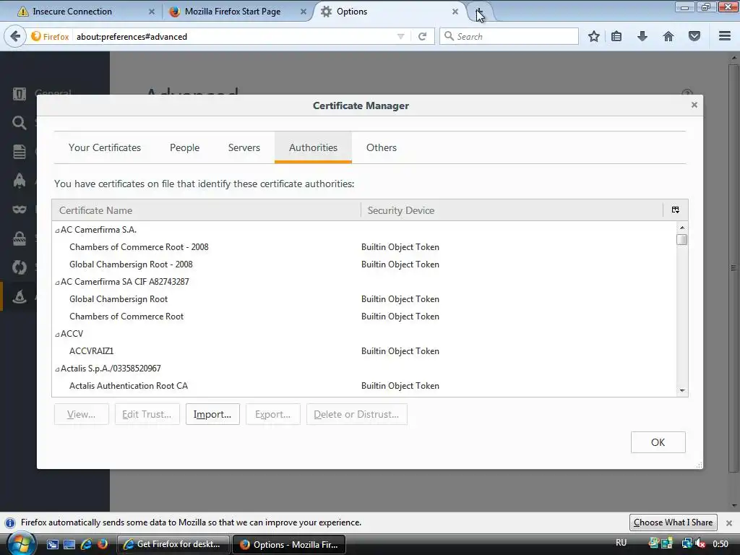Screen dimensions: 740x555
Task: Click the View... button
Action: point(81,414)
